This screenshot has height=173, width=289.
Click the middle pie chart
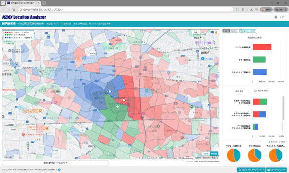pyautogui.click(x=254, y=155)
